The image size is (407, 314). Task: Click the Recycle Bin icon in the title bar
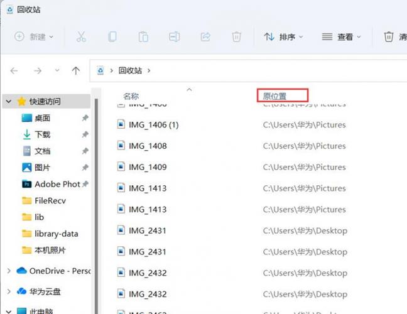click(x=10, y=10)
